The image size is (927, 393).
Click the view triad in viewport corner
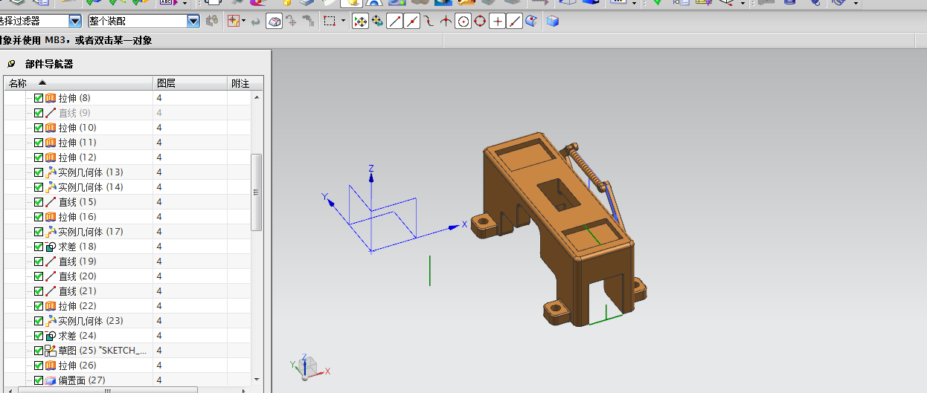308,366
